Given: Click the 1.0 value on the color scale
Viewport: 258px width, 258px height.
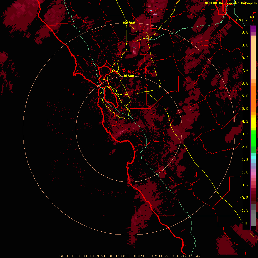Looking at the screenshot, I should [245, 172].
